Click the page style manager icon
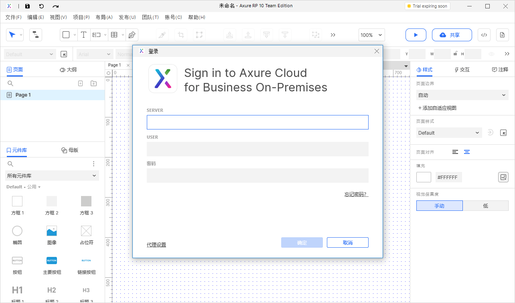This screenshot has height=303, width=515. (503, 133)
